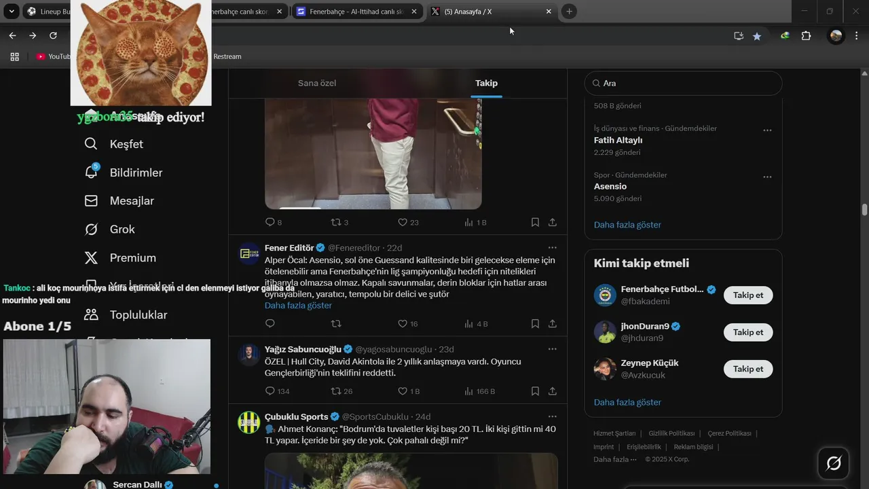869x489 pixels.
Task: Follow Zeynep Küçük account
Action: pos(748,369)
